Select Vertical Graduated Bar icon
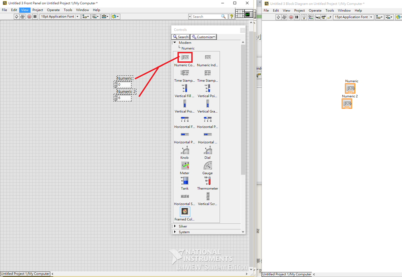This screenshot has width=402, height=277. coord(208,104)
